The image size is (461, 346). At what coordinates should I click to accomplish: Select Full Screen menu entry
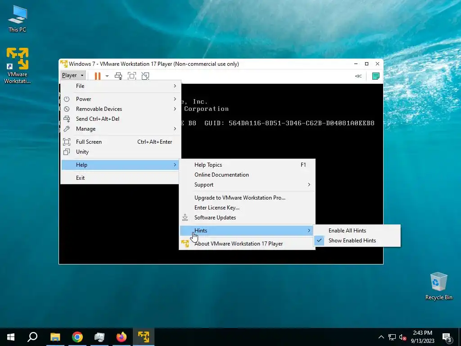pos(121,142)
